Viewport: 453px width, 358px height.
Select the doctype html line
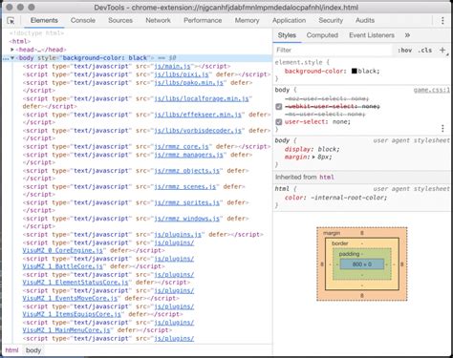36,33
